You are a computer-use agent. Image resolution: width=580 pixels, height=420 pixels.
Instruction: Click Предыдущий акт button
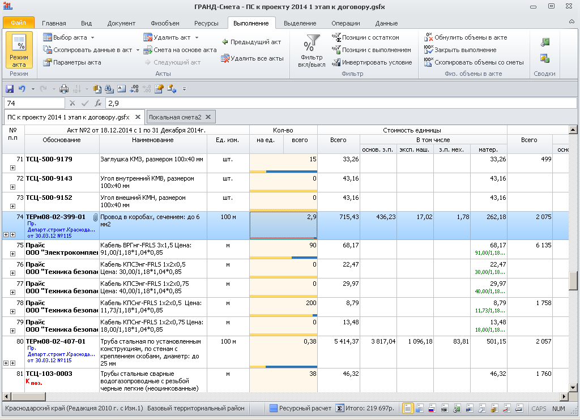click(x=255, y=42)
